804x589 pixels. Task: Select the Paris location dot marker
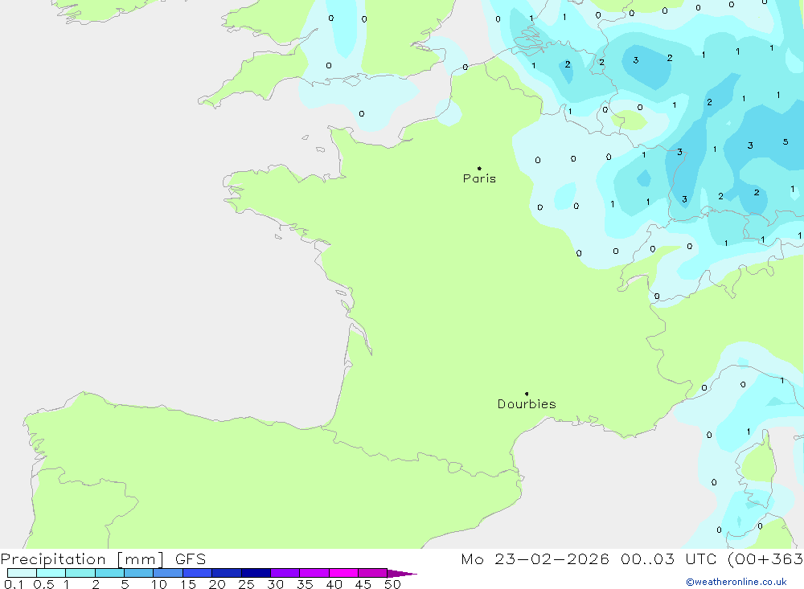point(479,168)
